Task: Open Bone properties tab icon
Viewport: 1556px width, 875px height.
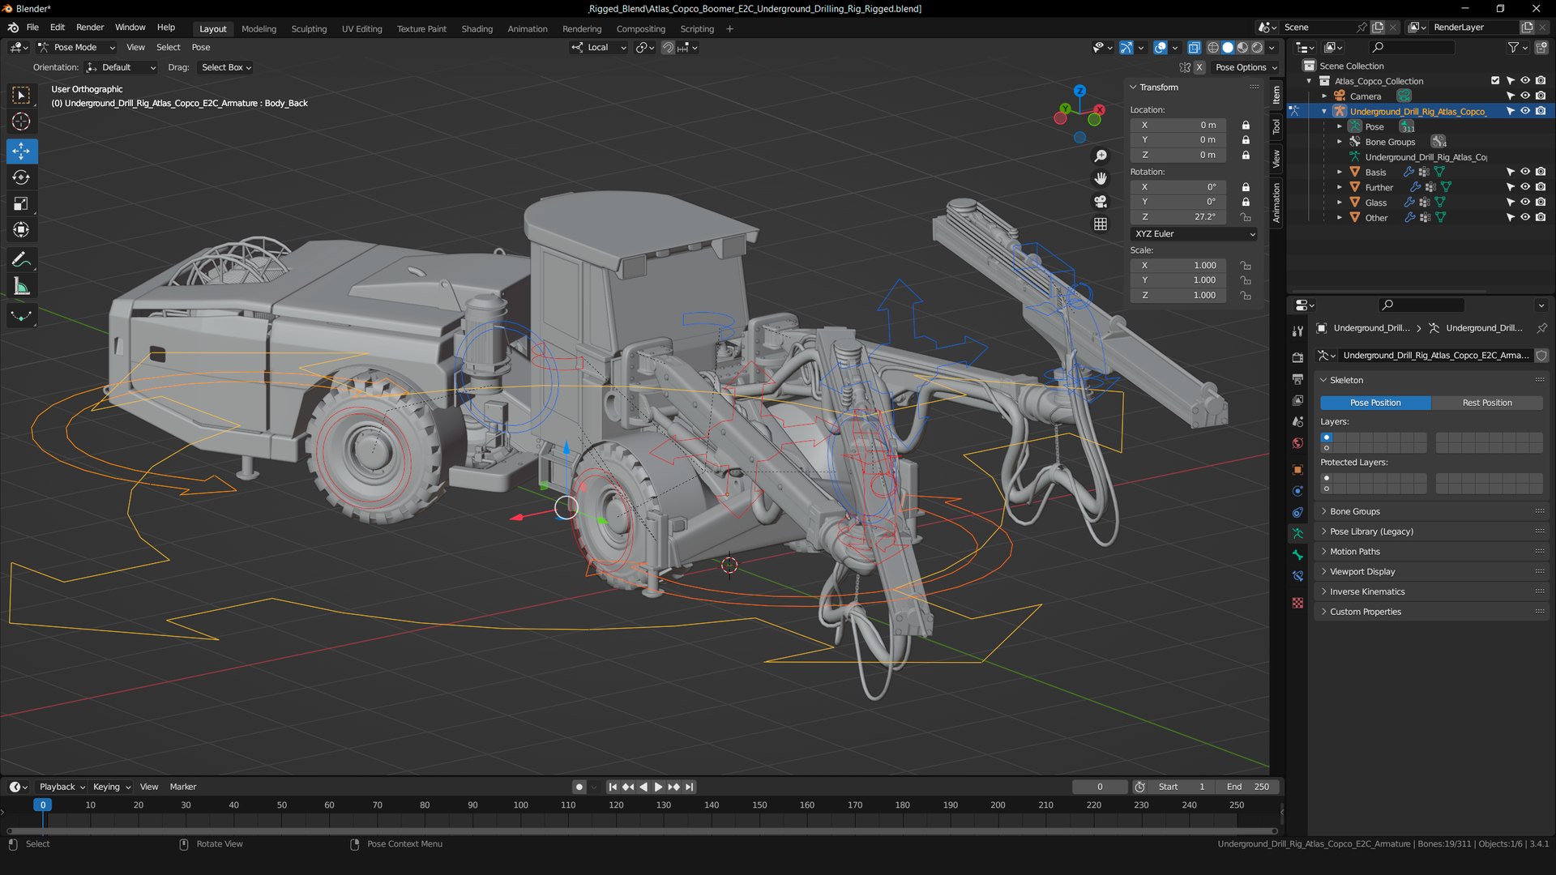Action: [1297, 555]
